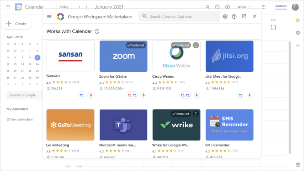The width and height of the screenshot is (304, 171).
Task: Click Sansan's Google Workspace icon badge
Action: (91, 95)
